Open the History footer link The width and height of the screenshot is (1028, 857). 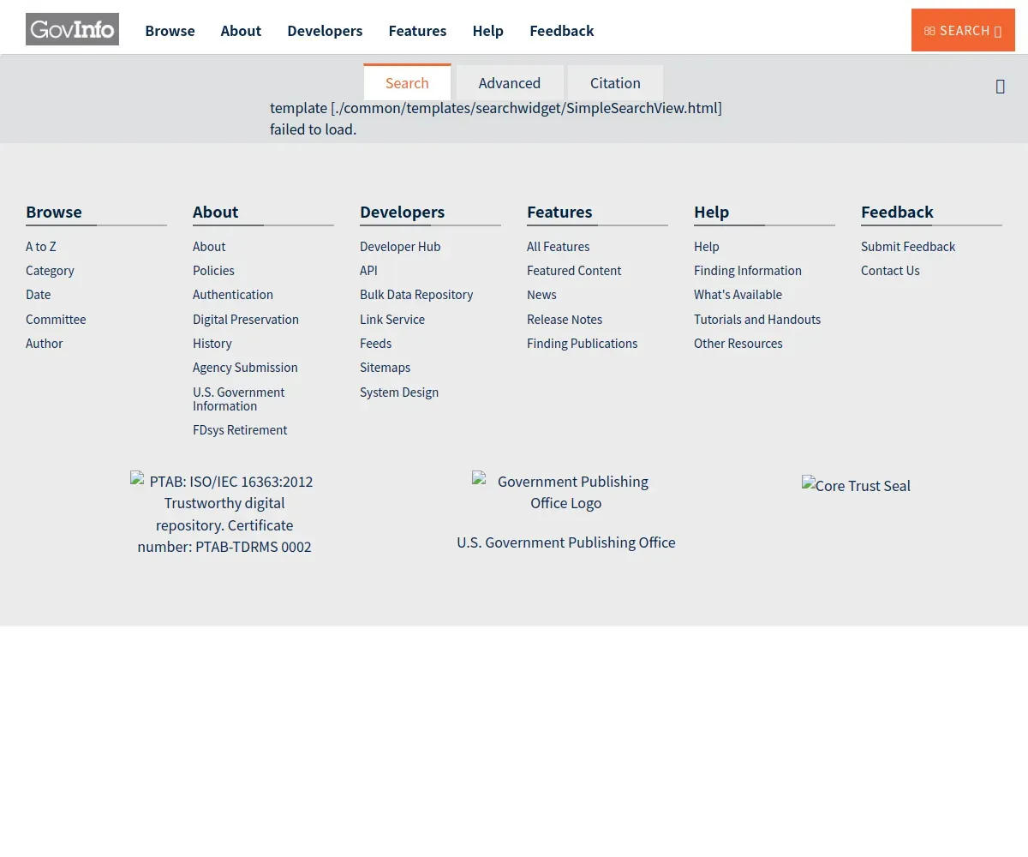[212, 344]
